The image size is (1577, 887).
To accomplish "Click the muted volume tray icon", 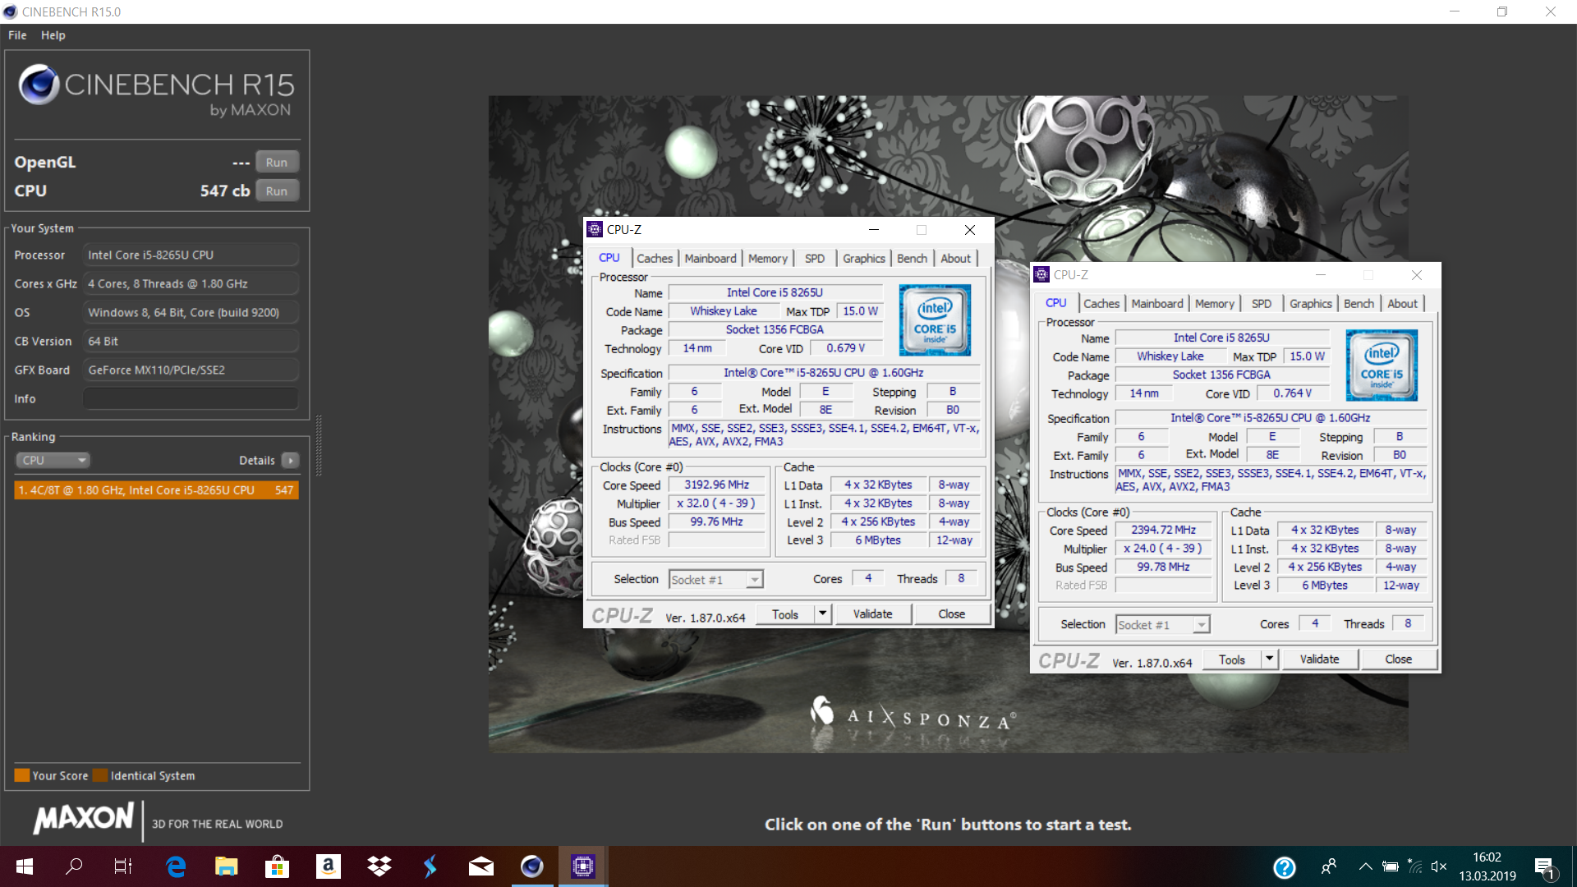I will pyautogui.click(x=1439, y=866).
